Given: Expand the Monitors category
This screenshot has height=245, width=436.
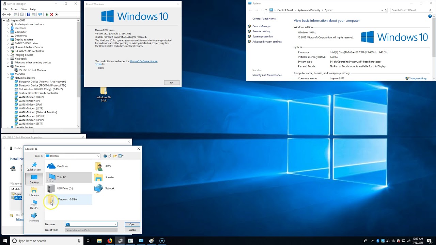Looking at the screenshot, I should pos(8,74).
